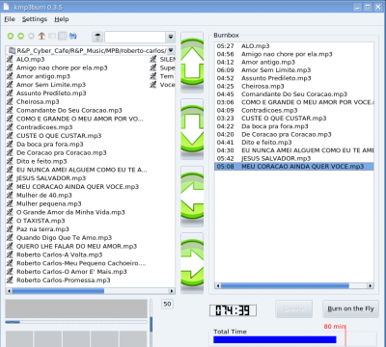Click the blue reload icon in toolbar

pyautogui.click(x=73, y=36)
